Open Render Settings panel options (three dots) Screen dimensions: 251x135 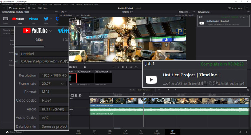[56, 12]
